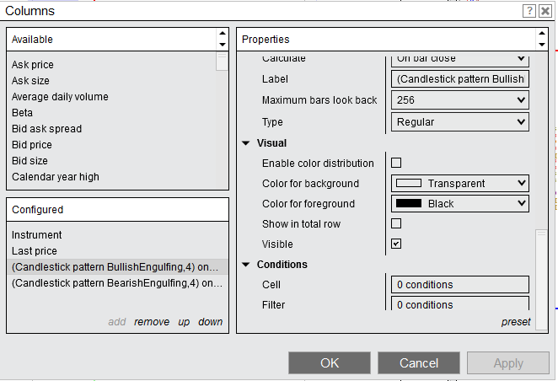Open Color for foreground dropdown
The image size is (558, 381).
click(460, 203)
